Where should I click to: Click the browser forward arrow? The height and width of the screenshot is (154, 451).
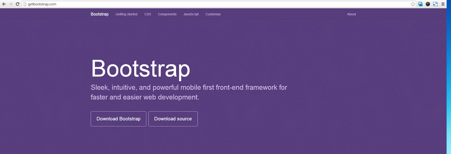11,4
